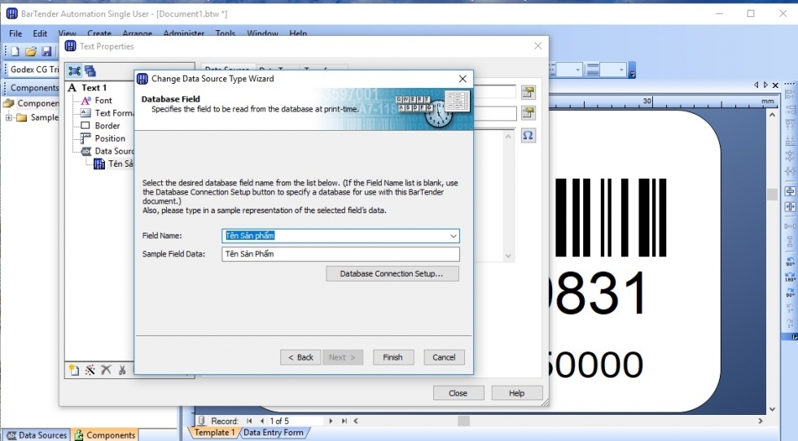The height and width of the screenshot is (441, 798).
Task: Click the Finish button
Action: tap(392, 357)
